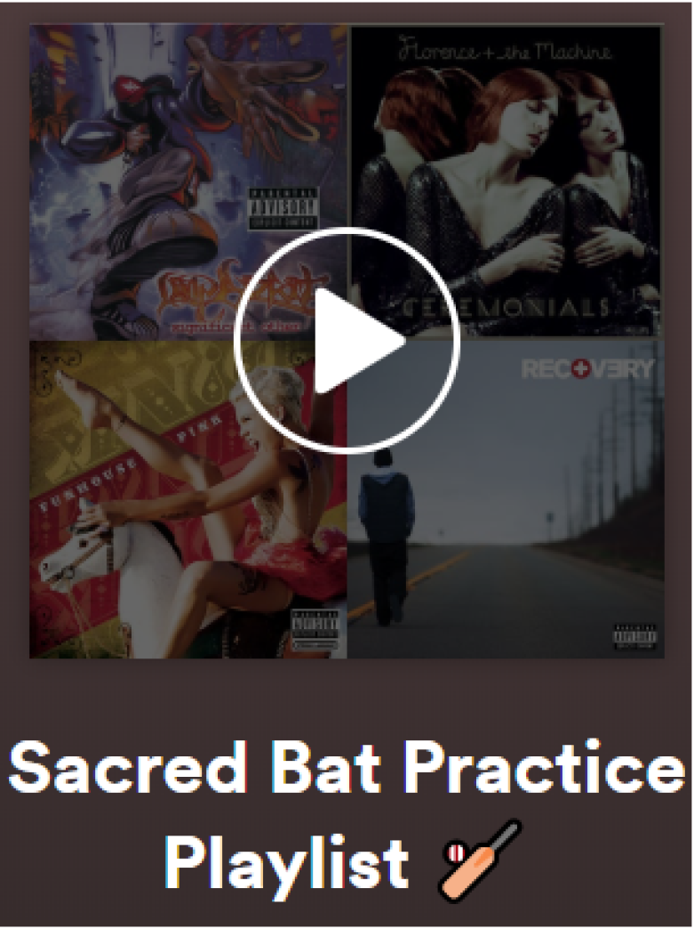Click the word Playlist in the title
Screen dimensions: 694x929
tap(286, 860)
